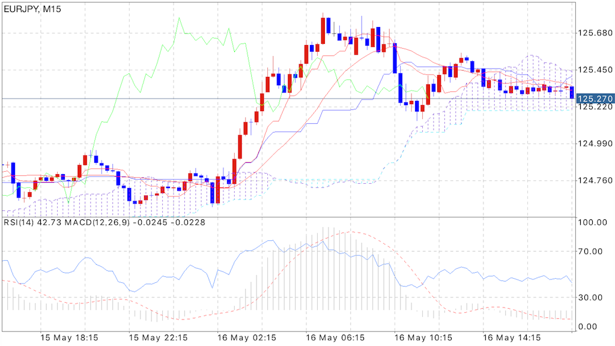
Task: Click the horizontal current price line
Action: click(288, 99)
